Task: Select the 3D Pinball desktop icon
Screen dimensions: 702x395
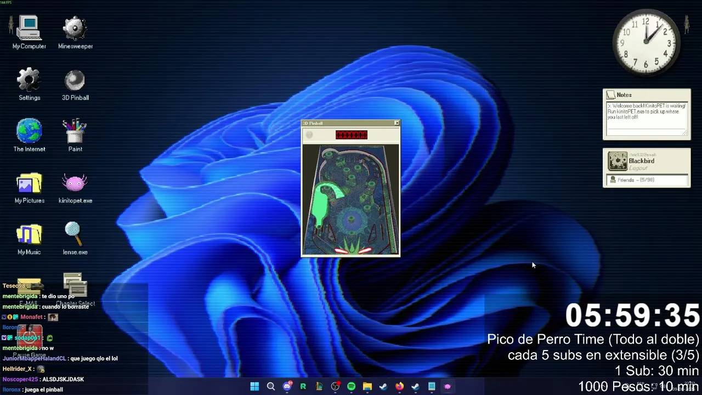Action: tap(75, 84)
